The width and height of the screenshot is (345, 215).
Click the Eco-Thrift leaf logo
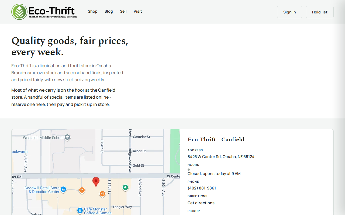coord(19,12)
